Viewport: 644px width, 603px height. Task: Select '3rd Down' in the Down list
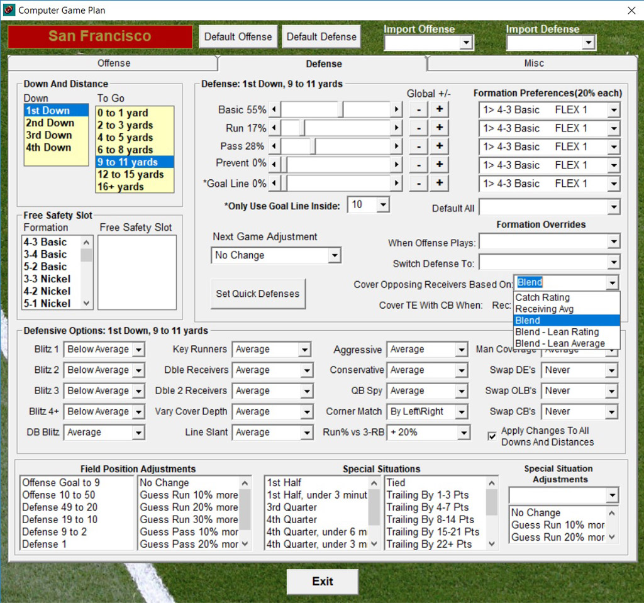pyautogui.click(x=49, y=135)
